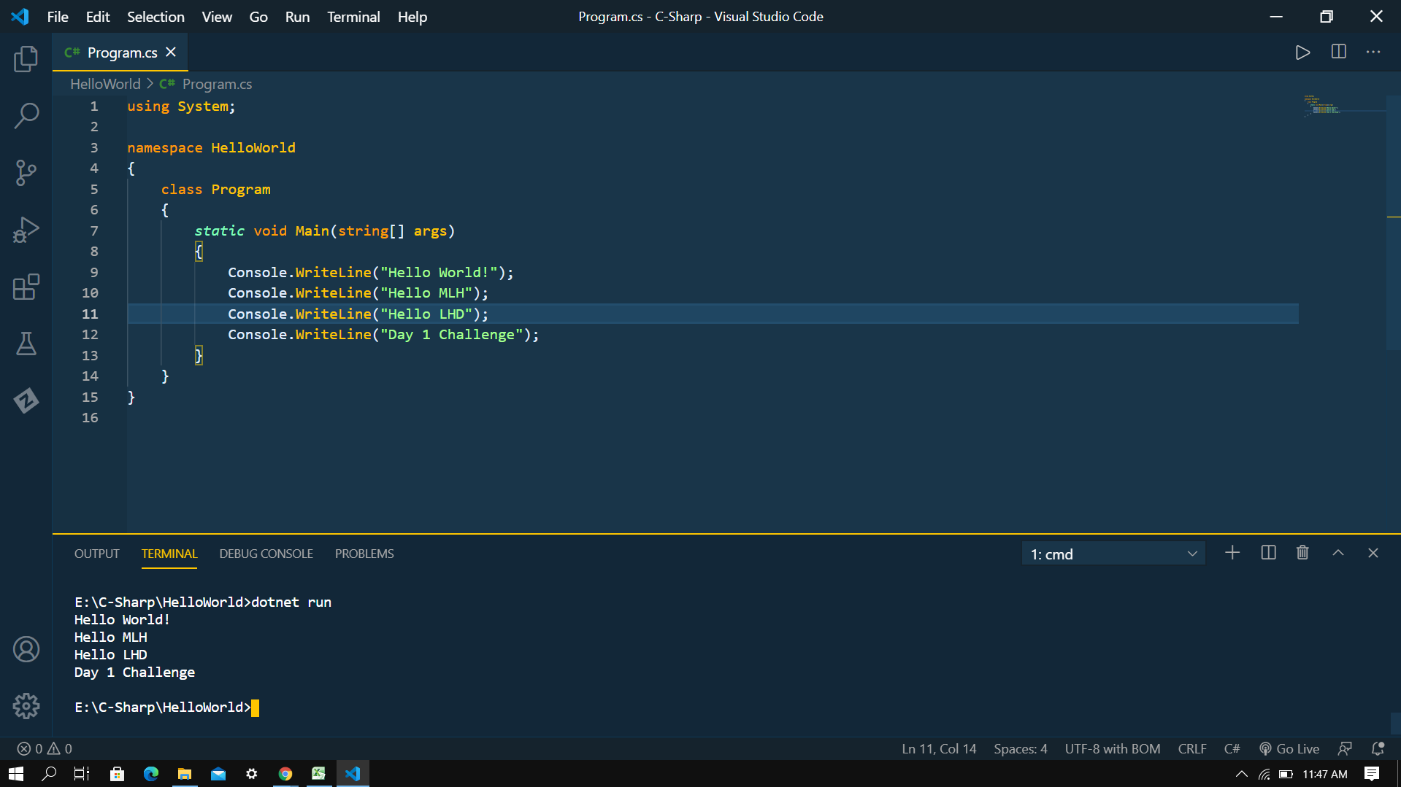Click line number 9 in the gutter
The width and height of the screenshot is (1401, 787).
pos(93,272)
